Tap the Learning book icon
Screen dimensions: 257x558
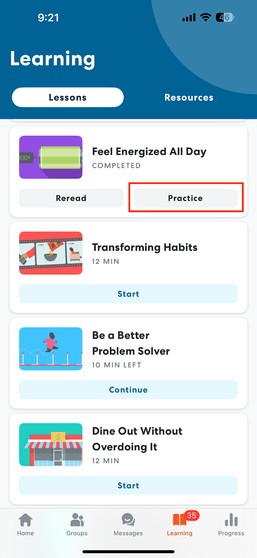click(180, 520)
